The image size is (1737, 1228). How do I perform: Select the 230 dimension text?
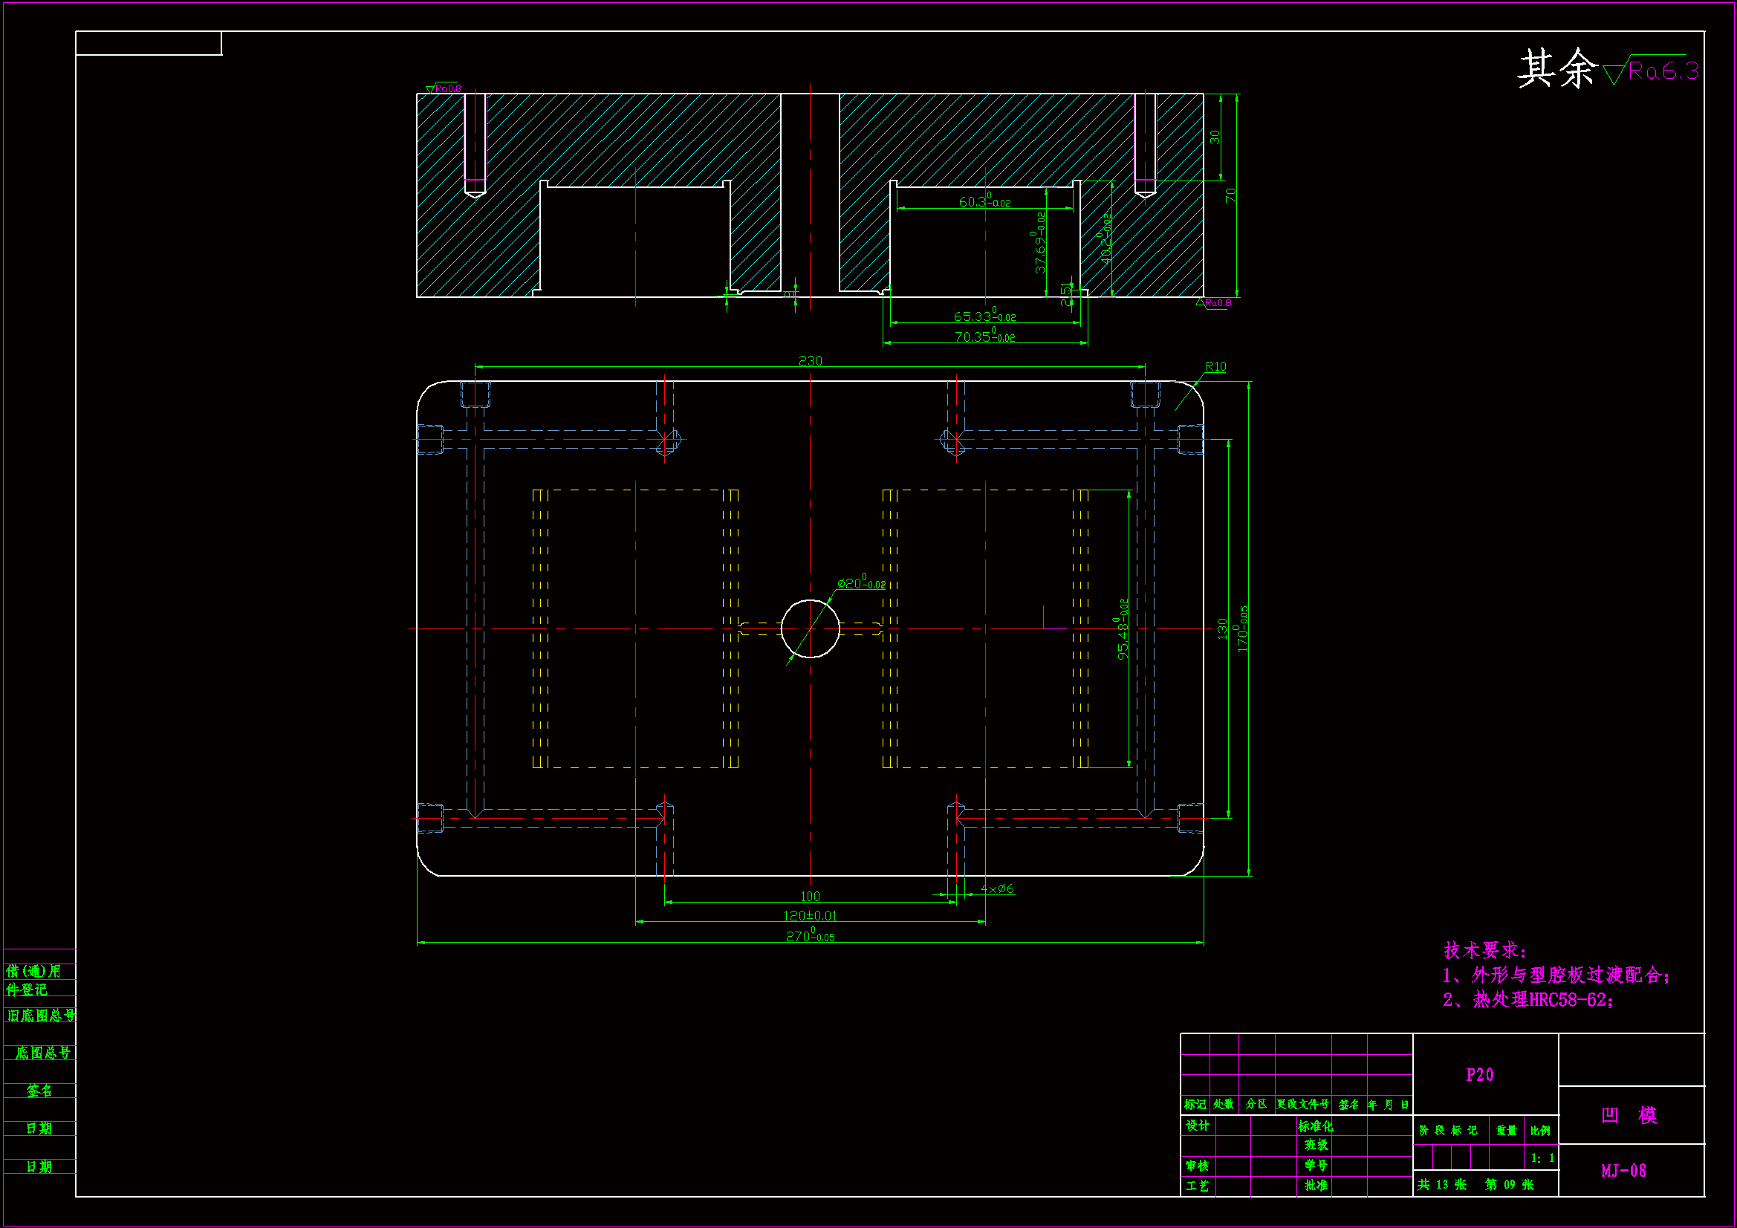point(810,361)
